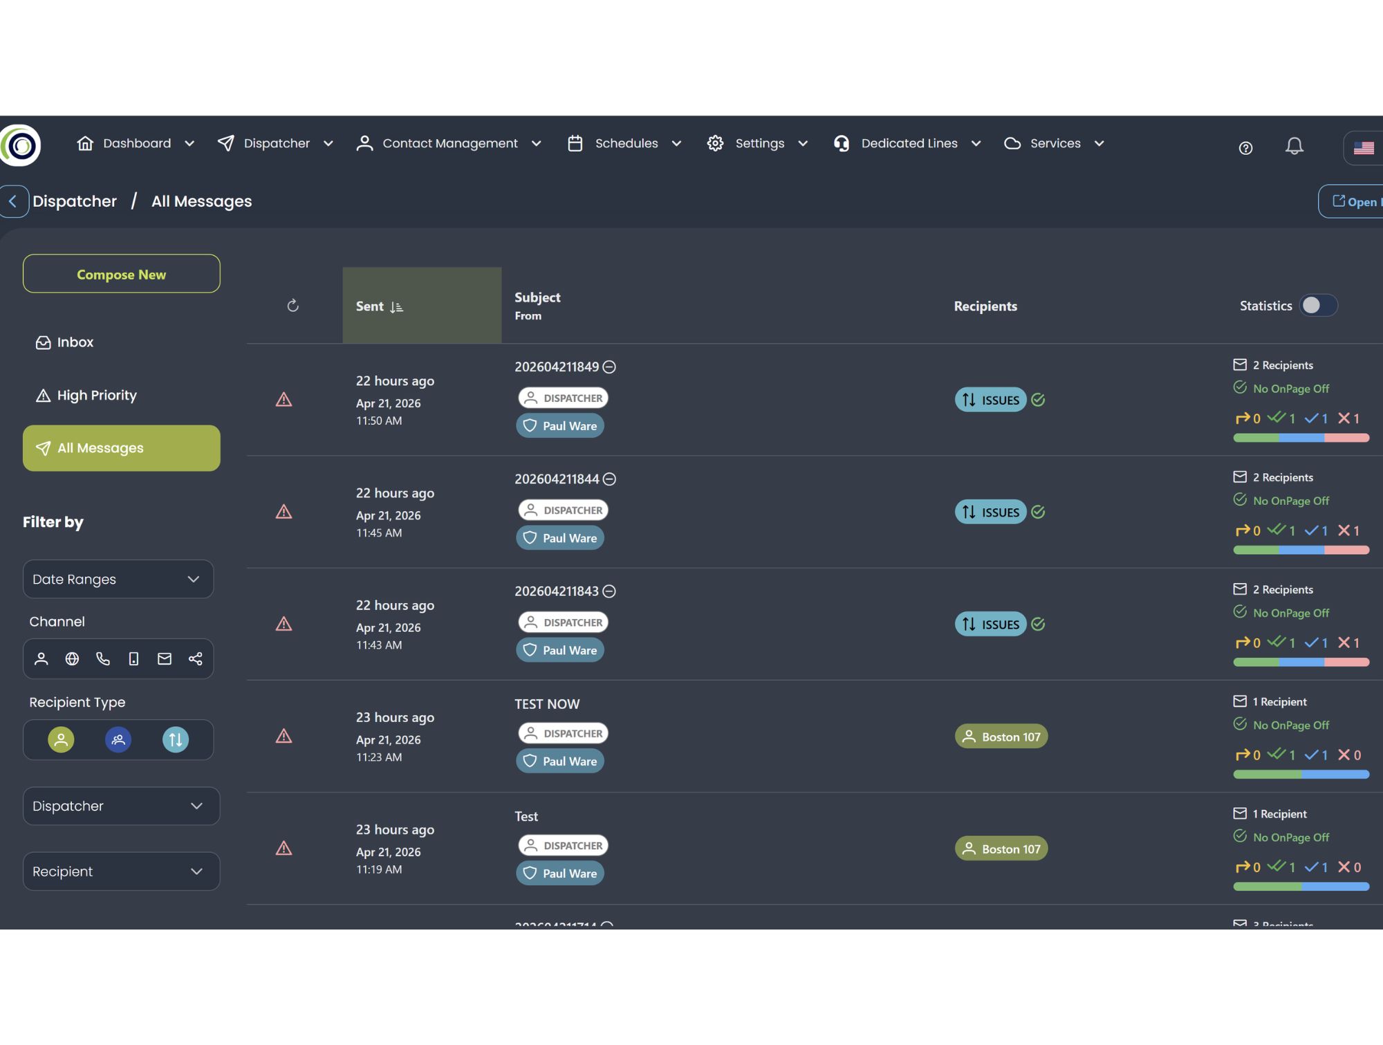Select the blue group recipient type filter

click(x=118, y=739)
